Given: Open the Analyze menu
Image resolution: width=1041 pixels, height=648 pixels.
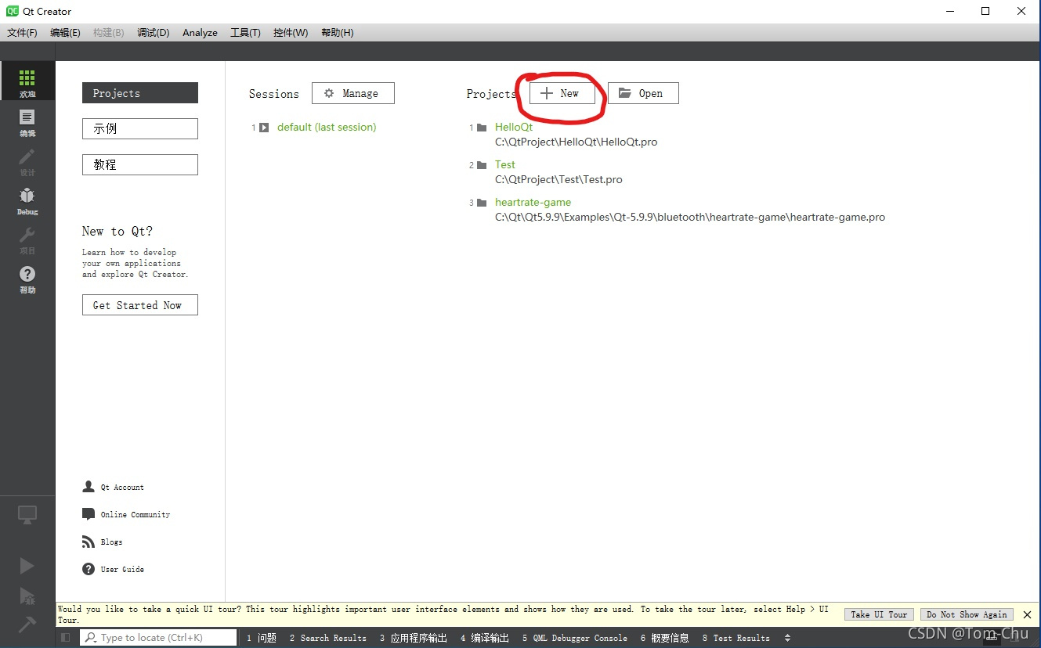Looking at the screenshot, I should 200,33.
